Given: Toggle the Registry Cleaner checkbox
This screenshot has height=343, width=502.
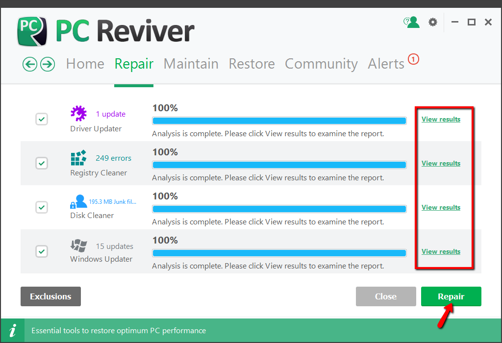Looking at the screenshot, I should click(42, 163).
